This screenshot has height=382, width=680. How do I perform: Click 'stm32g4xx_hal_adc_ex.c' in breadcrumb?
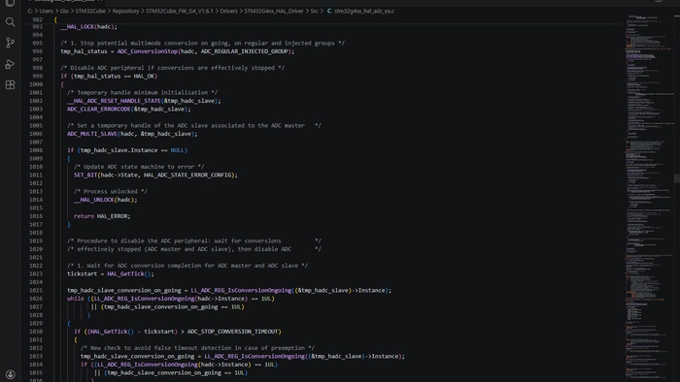[364, 12]
